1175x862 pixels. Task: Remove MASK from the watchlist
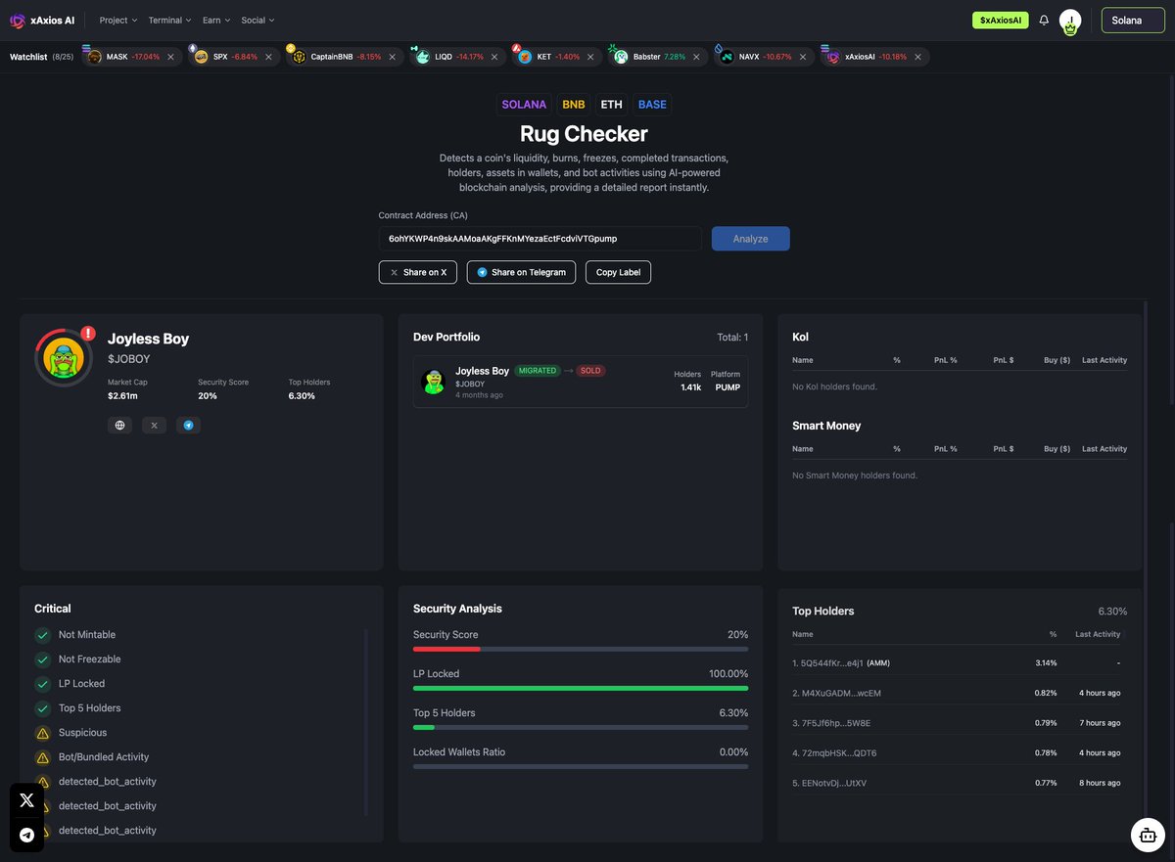pyautogui.click(x=170, y=57)
